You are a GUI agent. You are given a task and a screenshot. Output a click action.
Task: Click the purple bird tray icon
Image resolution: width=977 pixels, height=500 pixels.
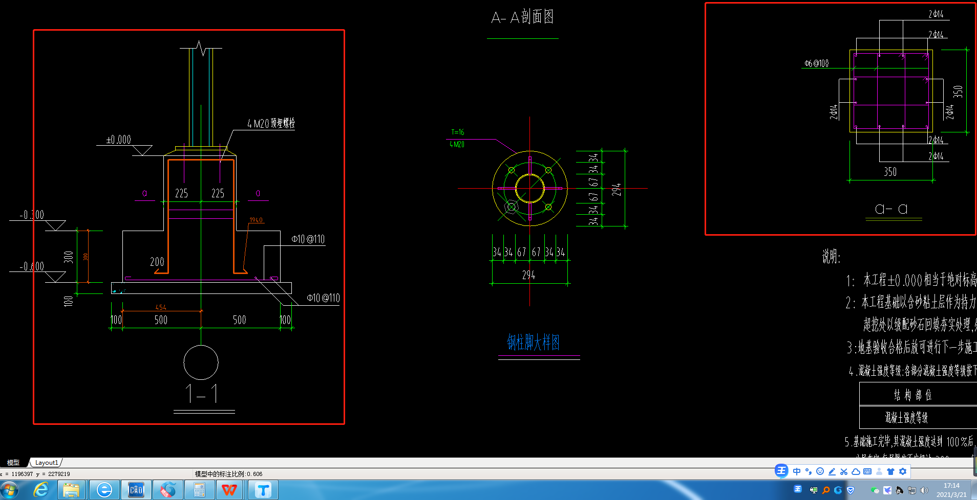(x=887, y=490)
